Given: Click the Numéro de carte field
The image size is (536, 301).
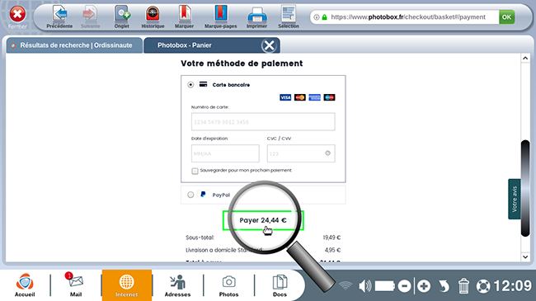Looking at the screenshot, I should pos(263,122).
